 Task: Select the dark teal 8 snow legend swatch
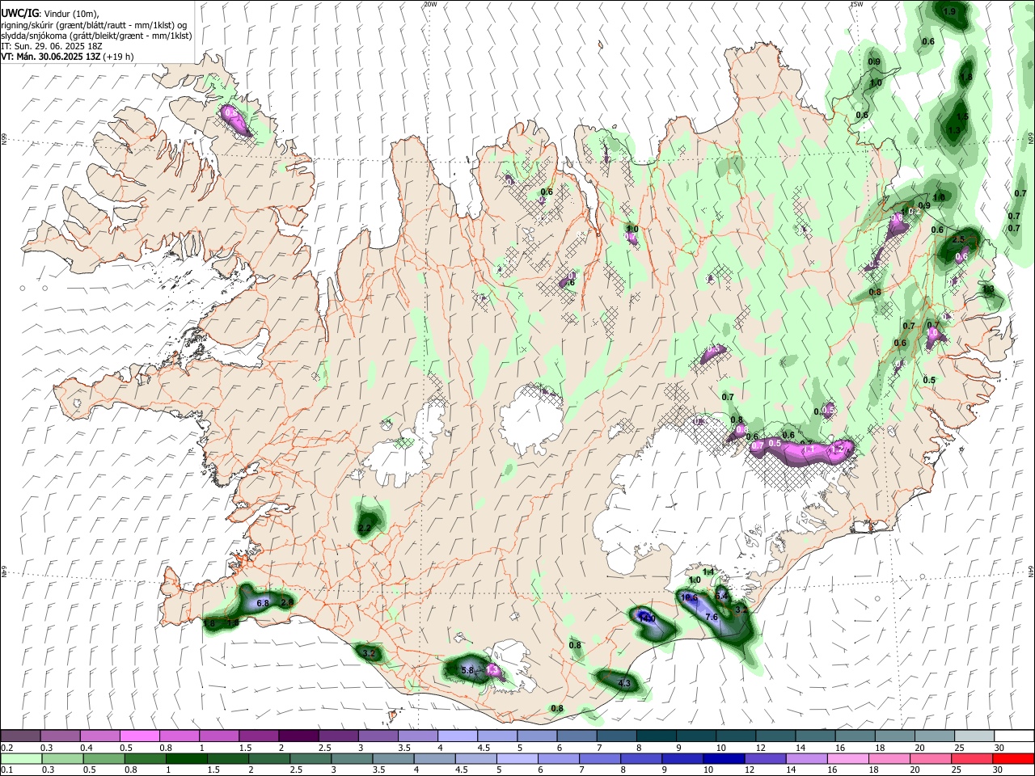click(657, 736)
